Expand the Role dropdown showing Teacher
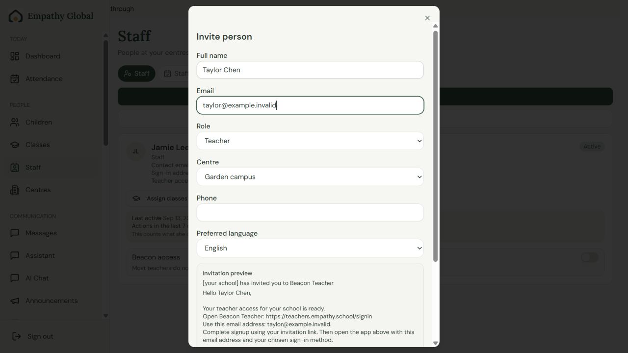This screenshot has width=628, height=353. (310, 141)
